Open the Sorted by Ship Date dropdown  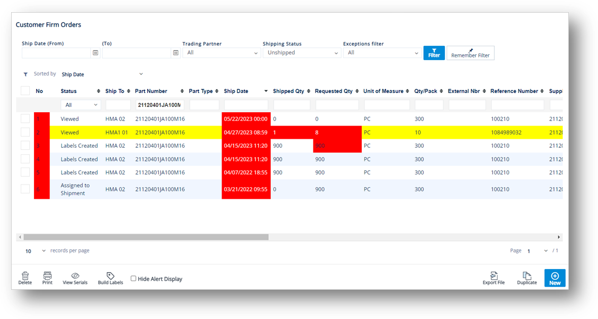point(102,74)
